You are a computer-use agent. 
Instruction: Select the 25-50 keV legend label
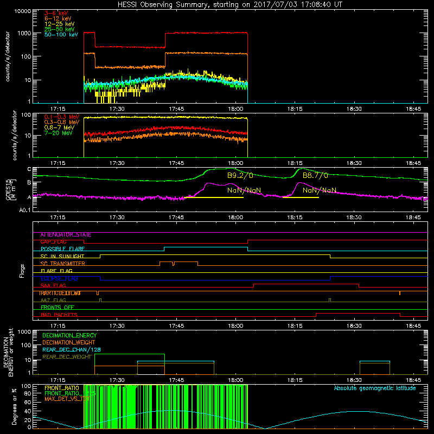[x=60, y=29]
